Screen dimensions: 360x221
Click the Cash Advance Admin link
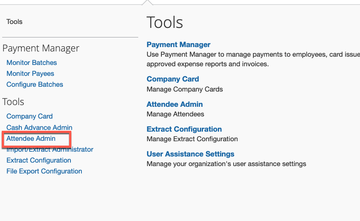coord(39,128)
